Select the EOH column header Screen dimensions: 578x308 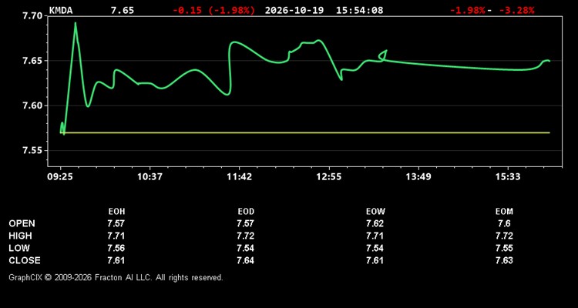(x=116, y=212)
